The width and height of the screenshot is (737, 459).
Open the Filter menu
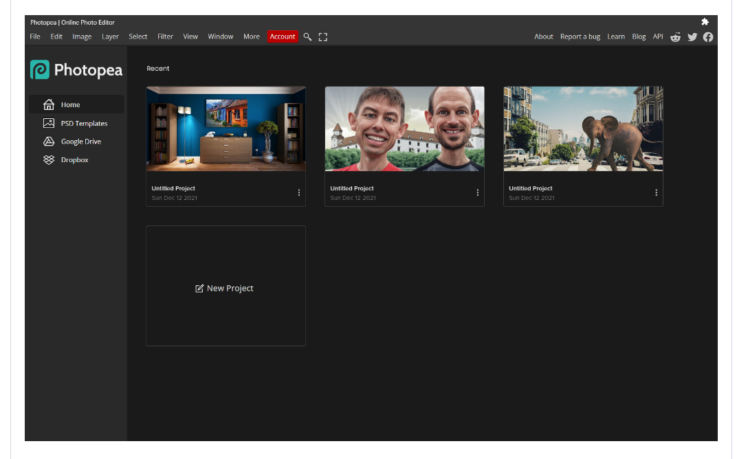[165, 36]
